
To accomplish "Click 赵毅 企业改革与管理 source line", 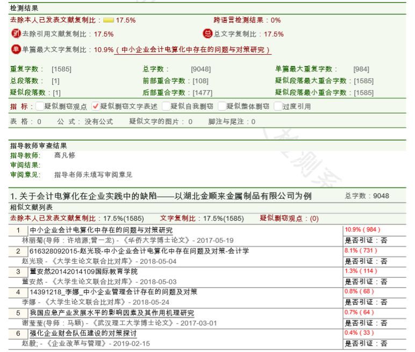I will click(x=86, y=343).
